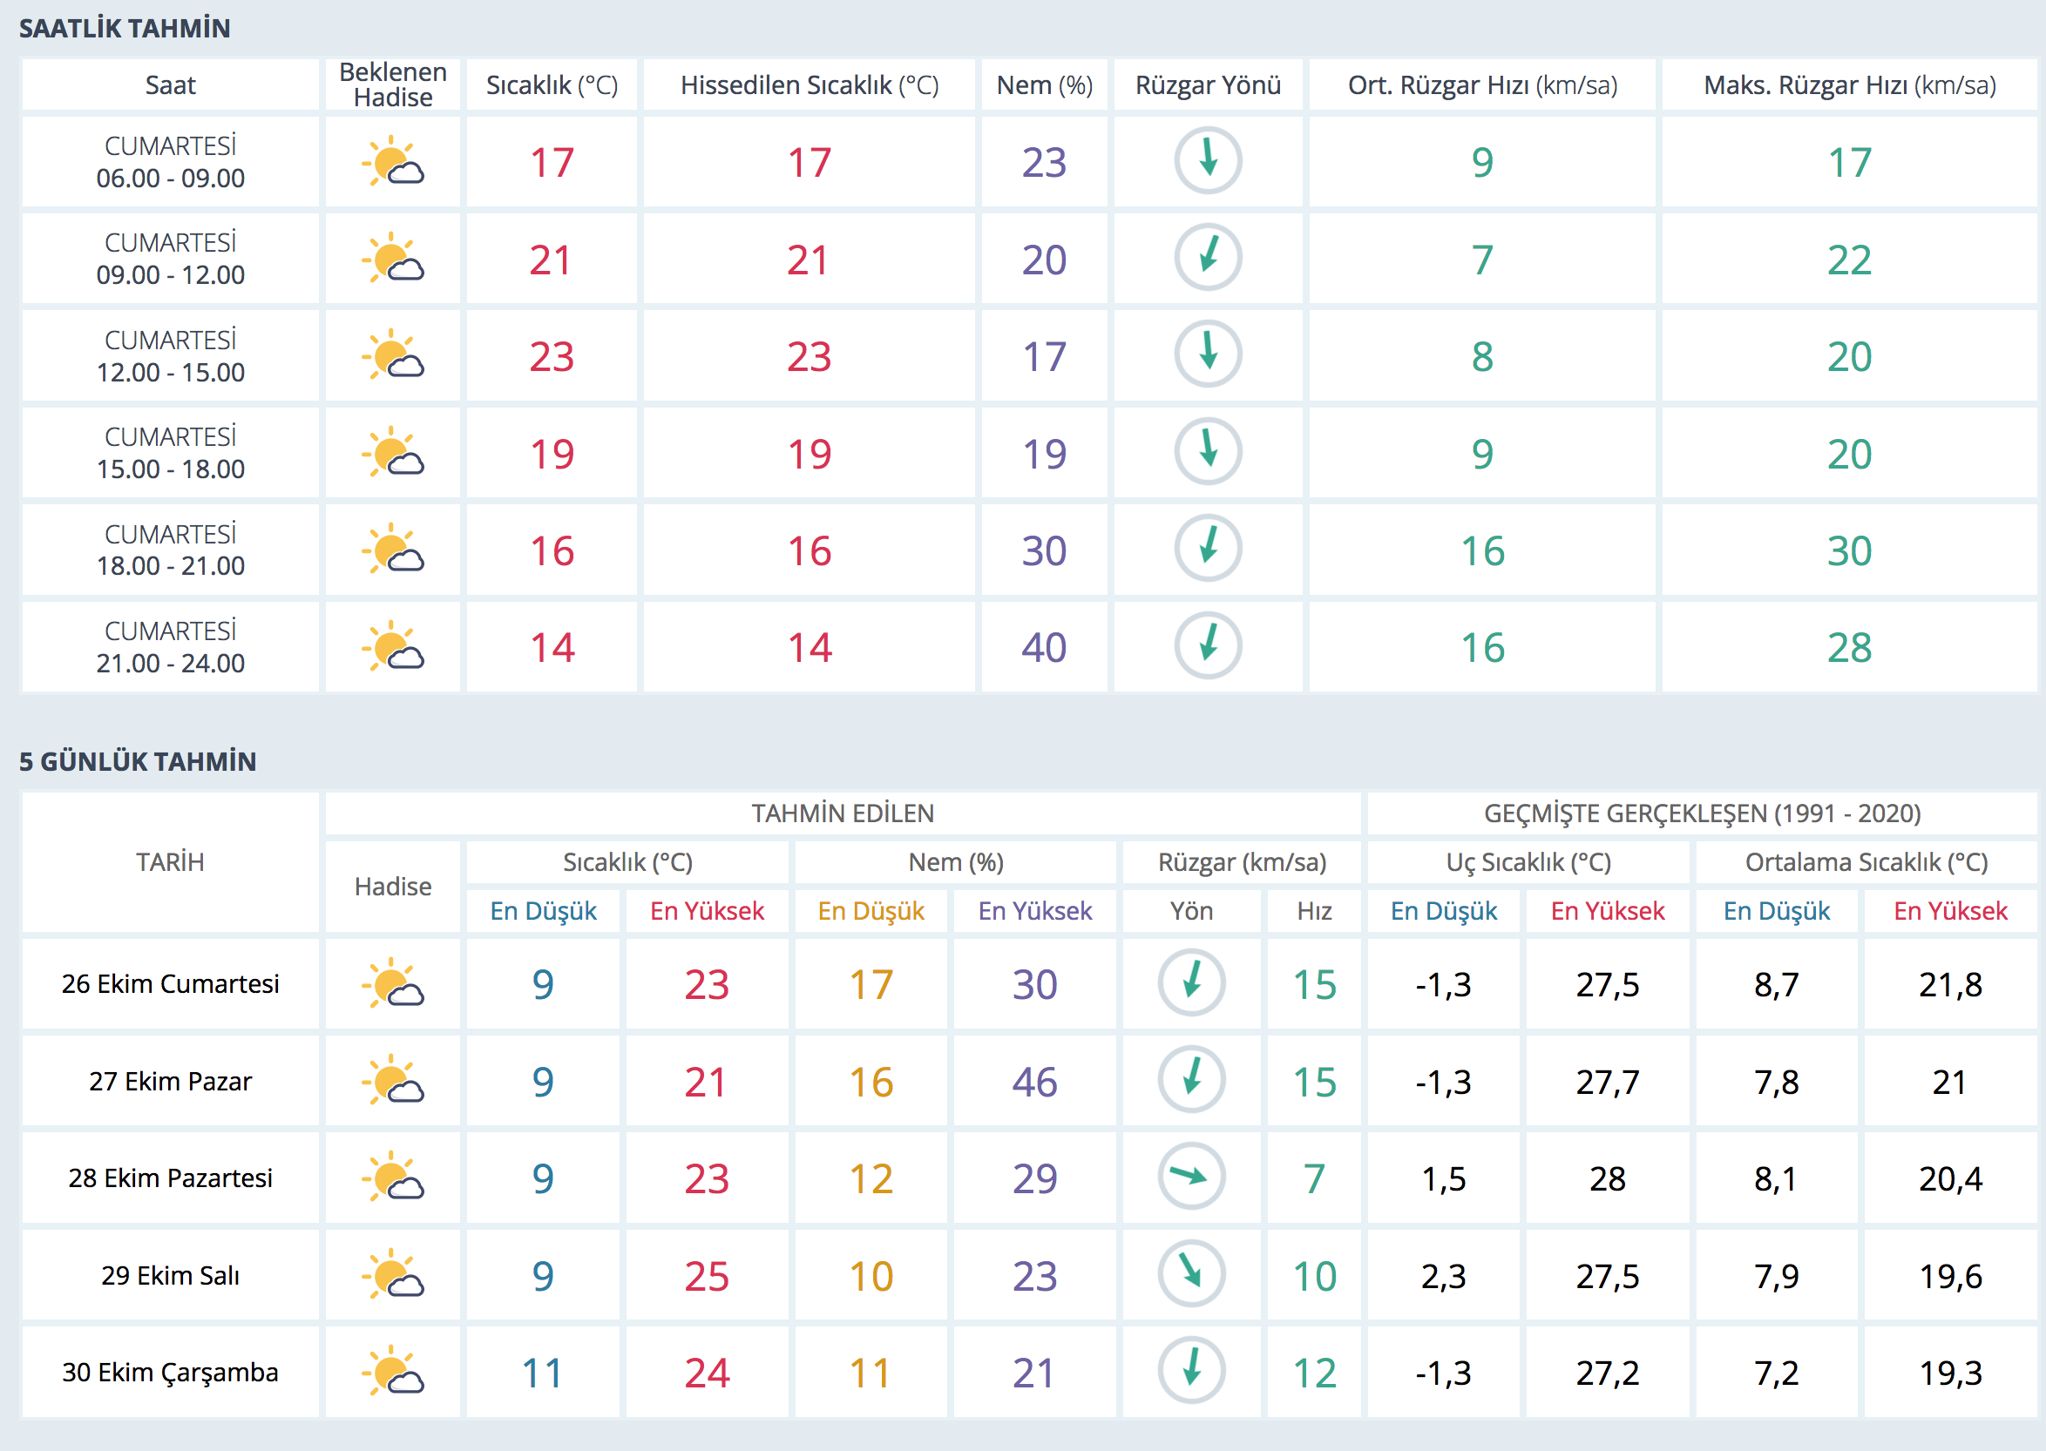
Task: Click the Sıcaklık (°C) hourly column header
Action: [552, 85]
